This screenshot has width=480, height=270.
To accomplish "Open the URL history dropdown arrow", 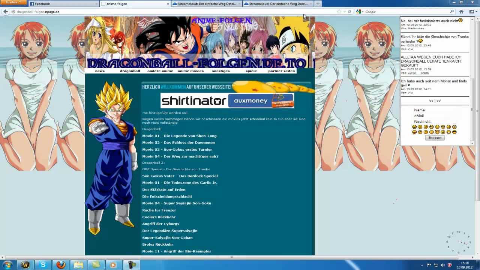I will point(345,12).
